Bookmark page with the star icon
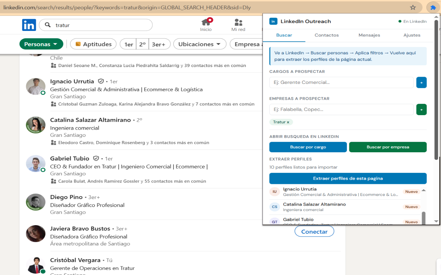The width and height of the screenshot is (441, 275). click(x=413, y=7)
